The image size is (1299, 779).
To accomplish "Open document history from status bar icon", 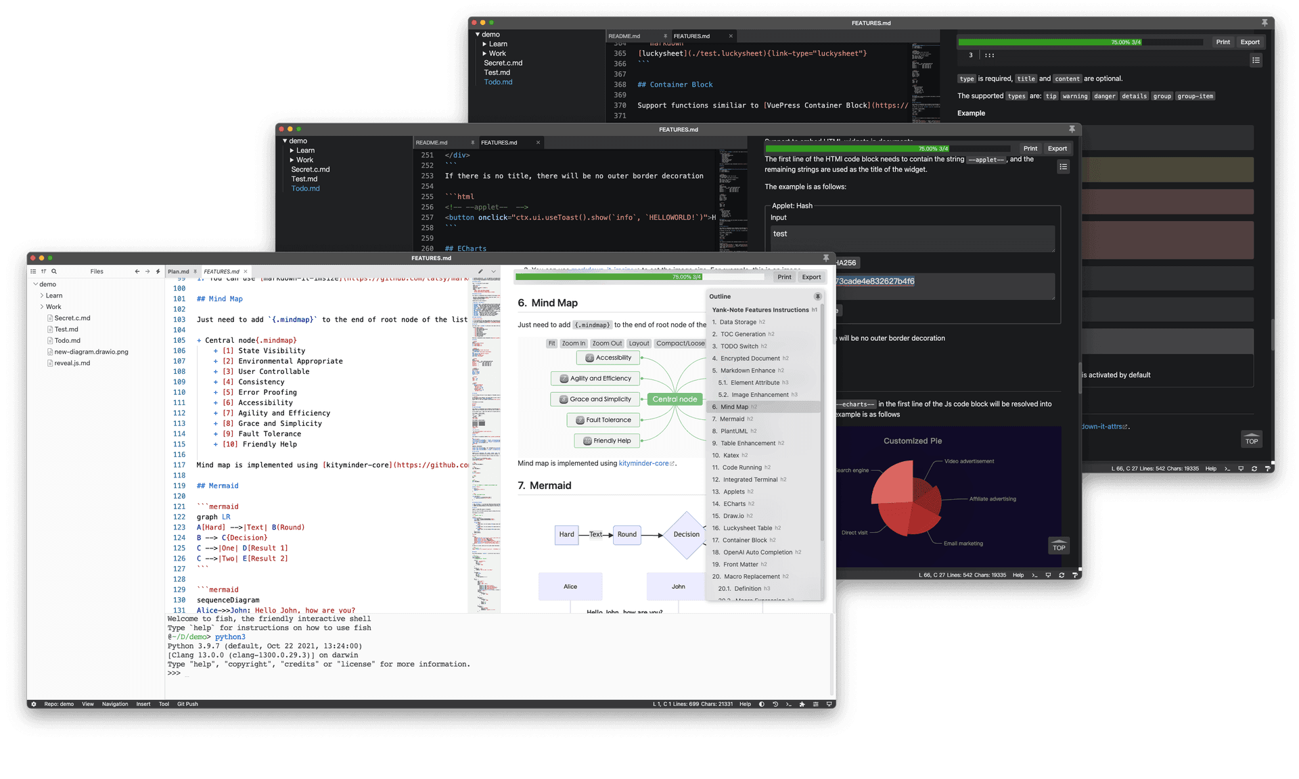I will coord(775,704).
